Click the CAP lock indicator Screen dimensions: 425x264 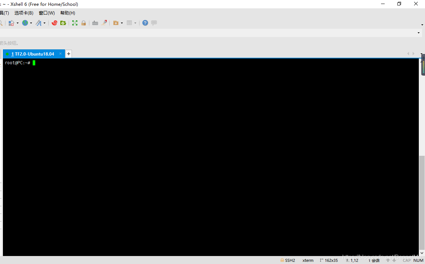pos(406,260)
